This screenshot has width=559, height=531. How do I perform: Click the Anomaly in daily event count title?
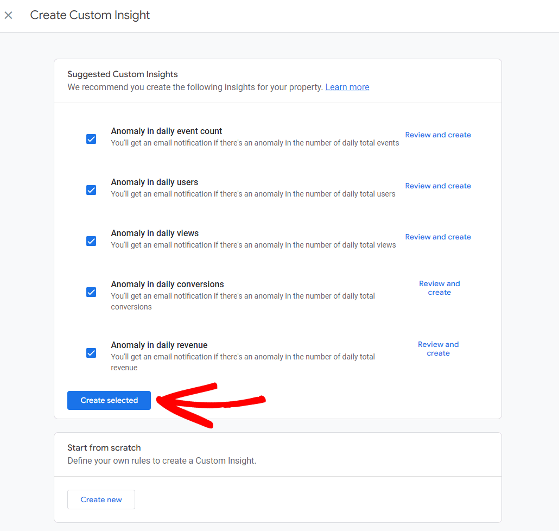(x=167, y=131)
